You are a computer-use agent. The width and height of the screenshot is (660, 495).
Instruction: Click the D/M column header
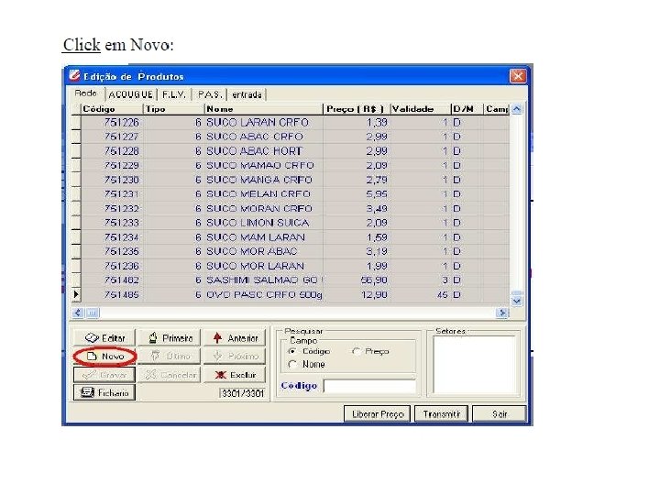[467, 109]
